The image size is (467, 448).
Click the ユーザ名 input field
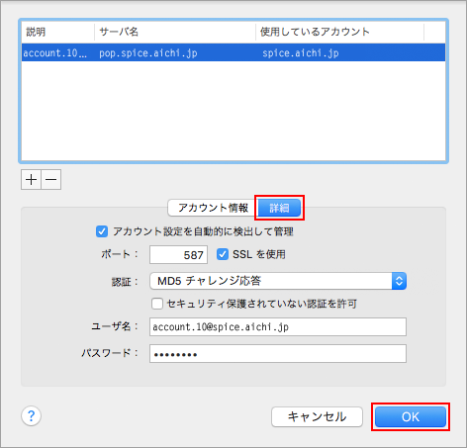tap(278, 327)
